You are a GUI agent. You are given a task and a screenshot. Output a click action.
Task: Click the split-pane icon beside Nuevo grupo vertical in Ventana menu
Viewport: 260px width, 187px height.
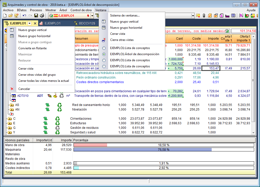[104, 22]
